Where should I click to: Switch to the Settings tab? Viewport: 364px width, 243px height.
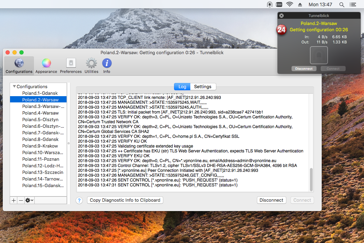click(x=203, y=86)
